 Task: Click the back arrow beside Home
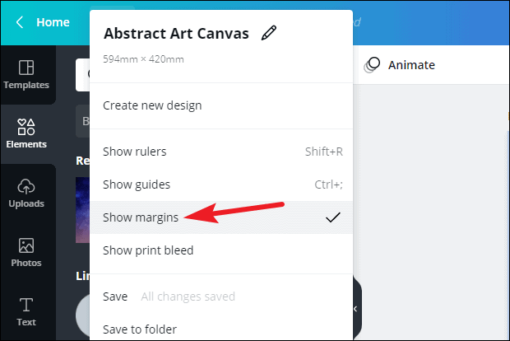point(20,22)
